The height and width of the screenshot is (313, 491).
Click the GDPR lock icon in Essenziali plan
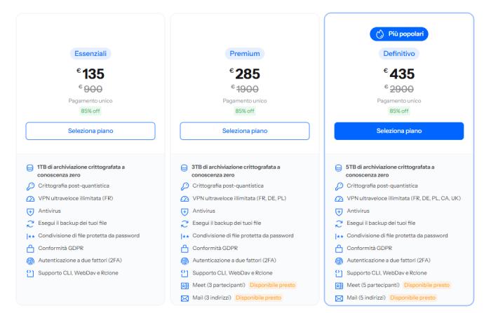coord(30,249)
